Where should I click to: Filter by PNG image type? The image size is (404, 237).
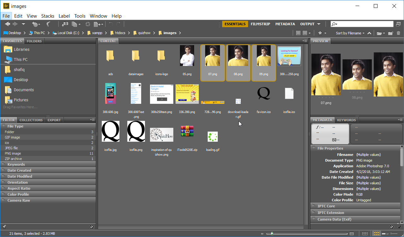[48, 153]
